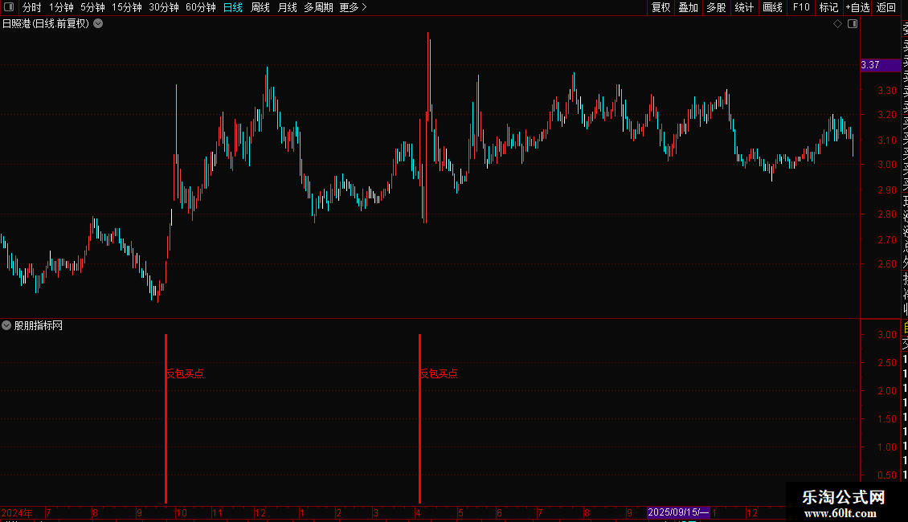Click the 2.60 price axis label

(x=886, y=264)
